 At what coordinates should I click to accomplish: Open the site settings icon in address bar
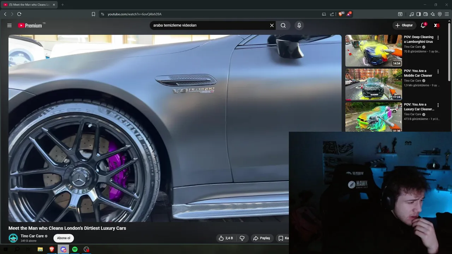click(x=103, y=14)
